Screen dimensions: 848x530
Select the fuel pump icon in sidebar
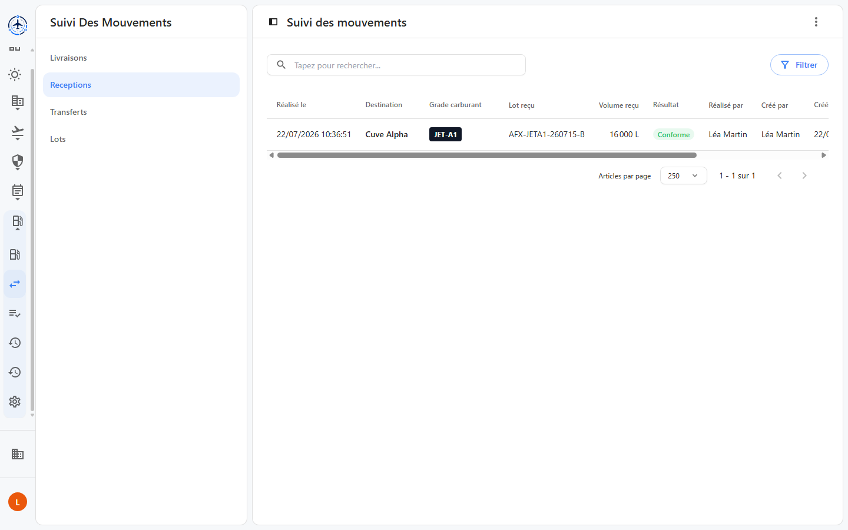[x=15, y=254]
